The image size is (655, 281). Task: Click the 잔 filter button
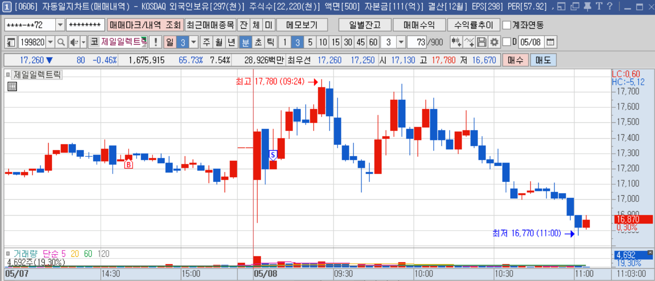(x=244, y=25)
